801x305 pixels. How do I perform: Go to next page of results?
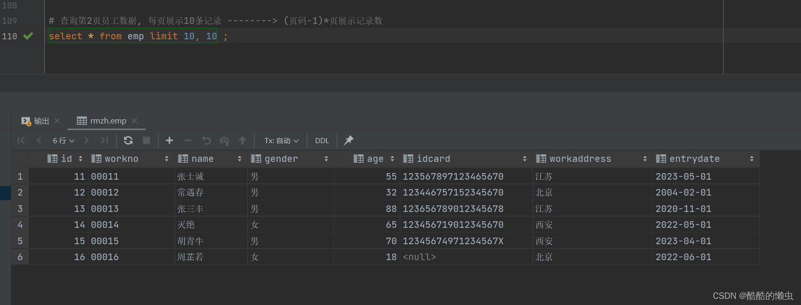pos(87,140)
